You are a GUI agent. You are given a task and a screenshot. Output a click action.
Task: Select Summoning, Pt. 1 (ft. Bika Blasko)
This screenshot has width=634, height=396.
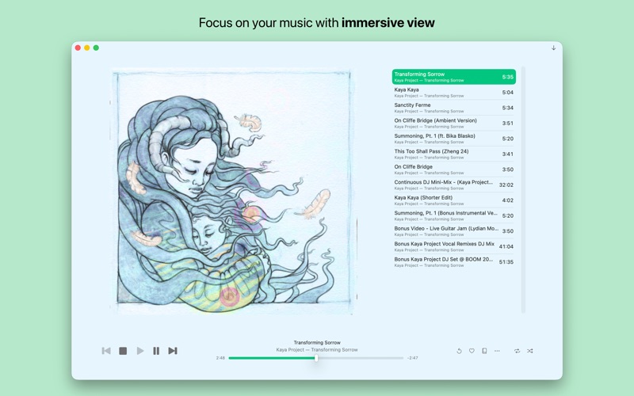tap(453, 139)
